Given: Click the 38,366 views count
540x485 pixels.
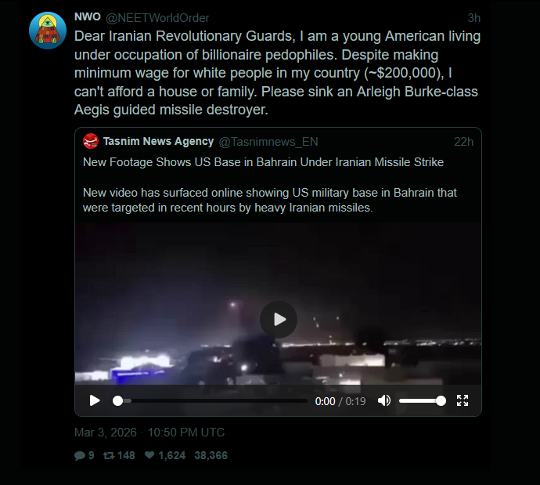Looking at the screenshot, I should (211, 456).
